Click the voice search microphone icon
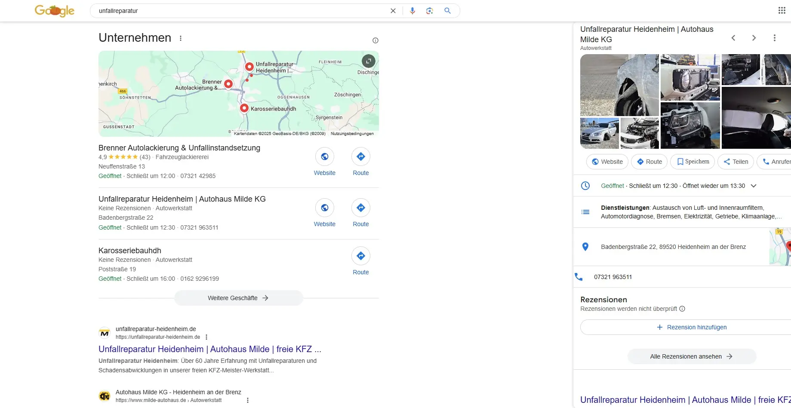 tap(412, 11)
